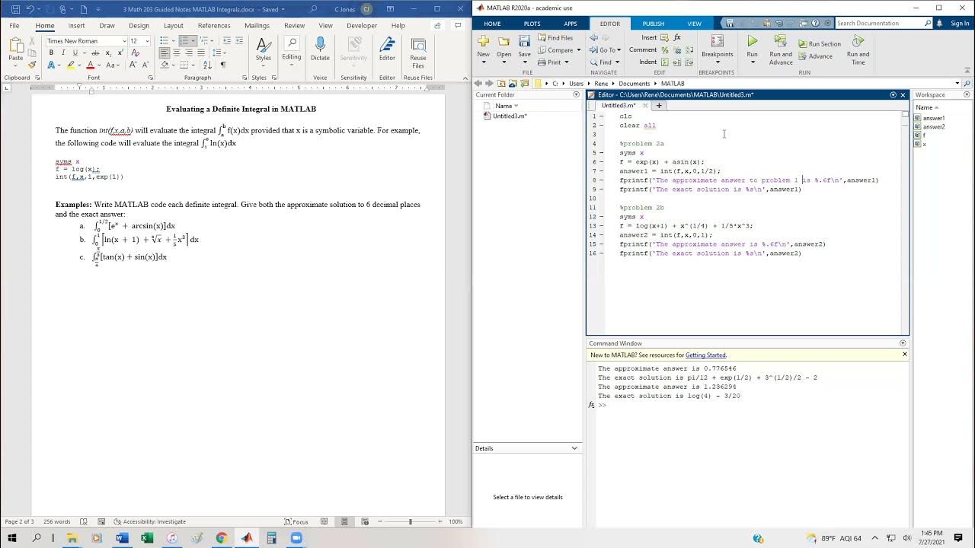Open the Print dropdown in MATLAB

pyautogui.click(x=553, y=62)
